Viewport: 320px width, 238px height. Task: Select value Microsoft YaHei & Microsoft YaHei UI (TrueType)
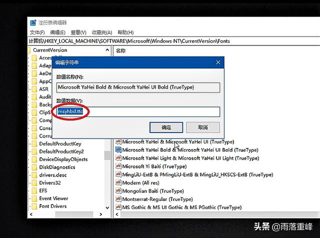[178, 141]
